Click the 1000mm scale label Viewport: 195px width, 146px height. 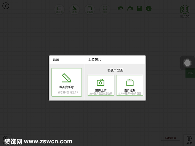click(171, 138)
